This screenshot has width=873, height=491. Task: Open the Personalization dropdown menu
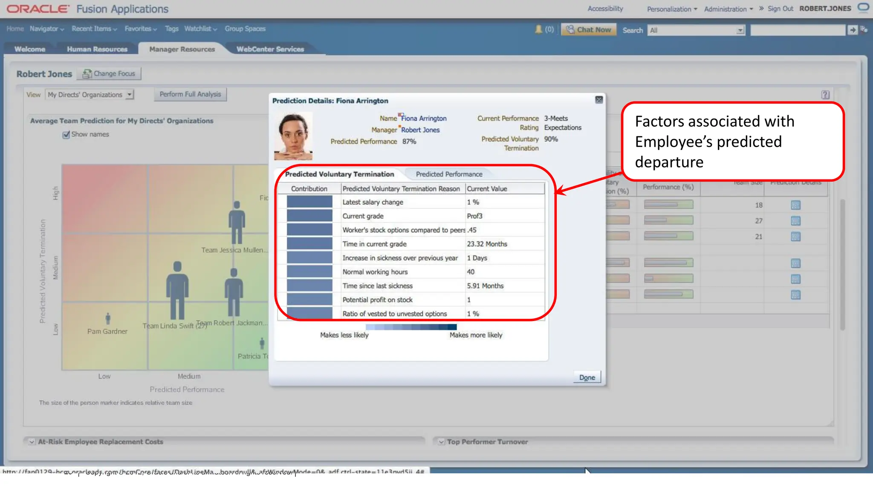[x=672, y=9]
